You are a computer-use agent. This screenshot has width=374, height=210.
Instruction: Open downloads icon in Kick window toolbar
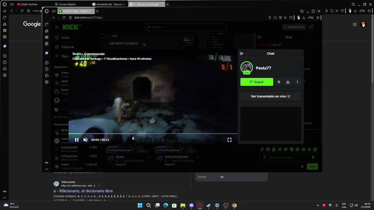[x=304, y=17]
